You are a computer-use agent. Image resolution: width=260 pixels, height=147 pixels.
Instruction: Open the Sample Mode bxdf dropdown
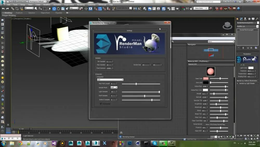point(114,87)
